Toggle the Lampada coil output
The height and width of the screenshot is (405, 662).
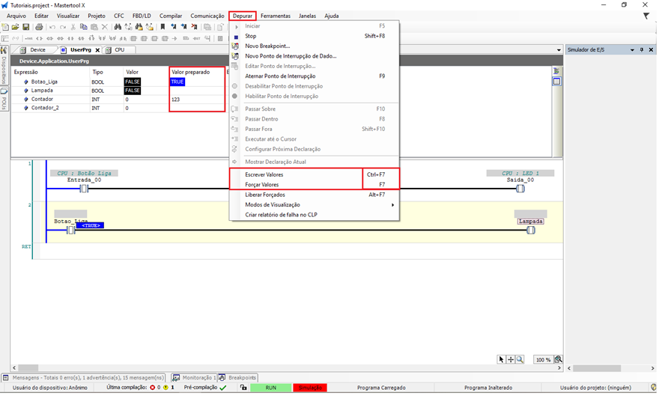530,231
